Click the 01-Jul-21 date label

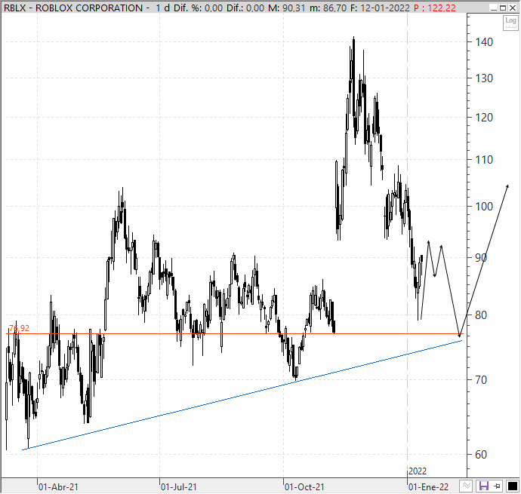[x=179, y=487]
